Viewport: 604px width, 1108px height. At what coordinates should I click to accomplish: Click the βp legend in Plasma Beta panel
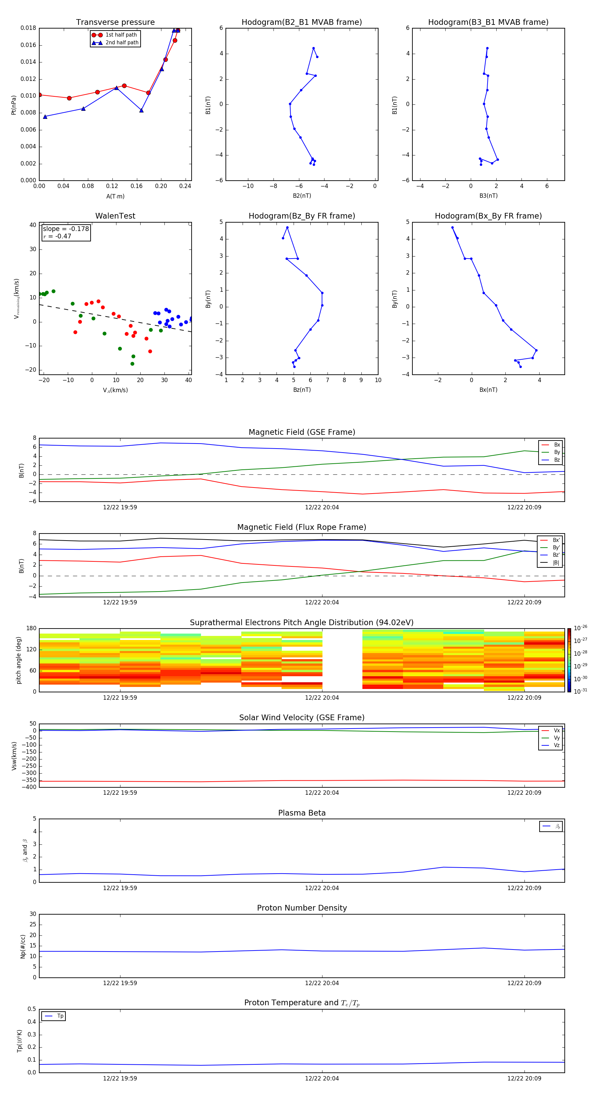(x=551, y=826)
